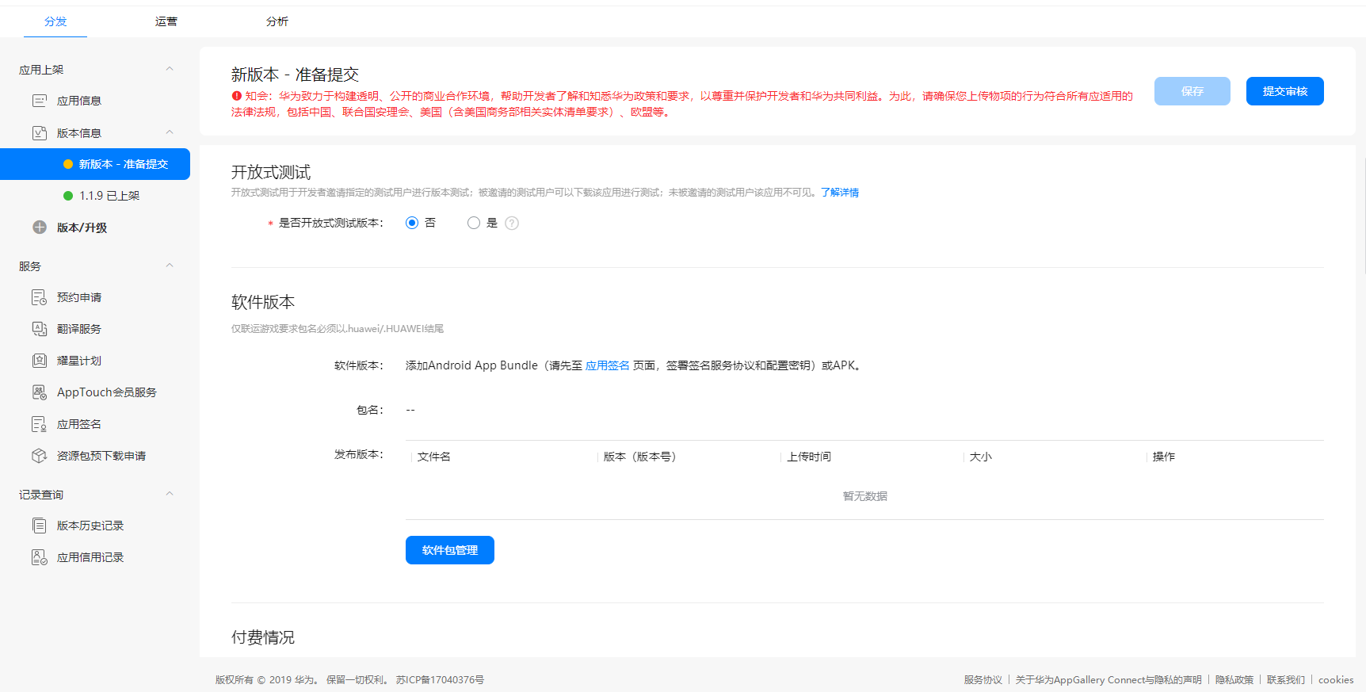
Task: Click the 操作 column header
Action: [1164, 457]
